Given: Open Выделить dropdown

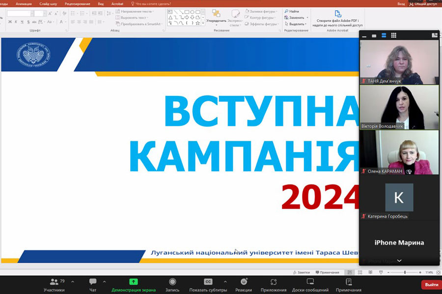Looking at the screenshot, I should pos(296,24).
